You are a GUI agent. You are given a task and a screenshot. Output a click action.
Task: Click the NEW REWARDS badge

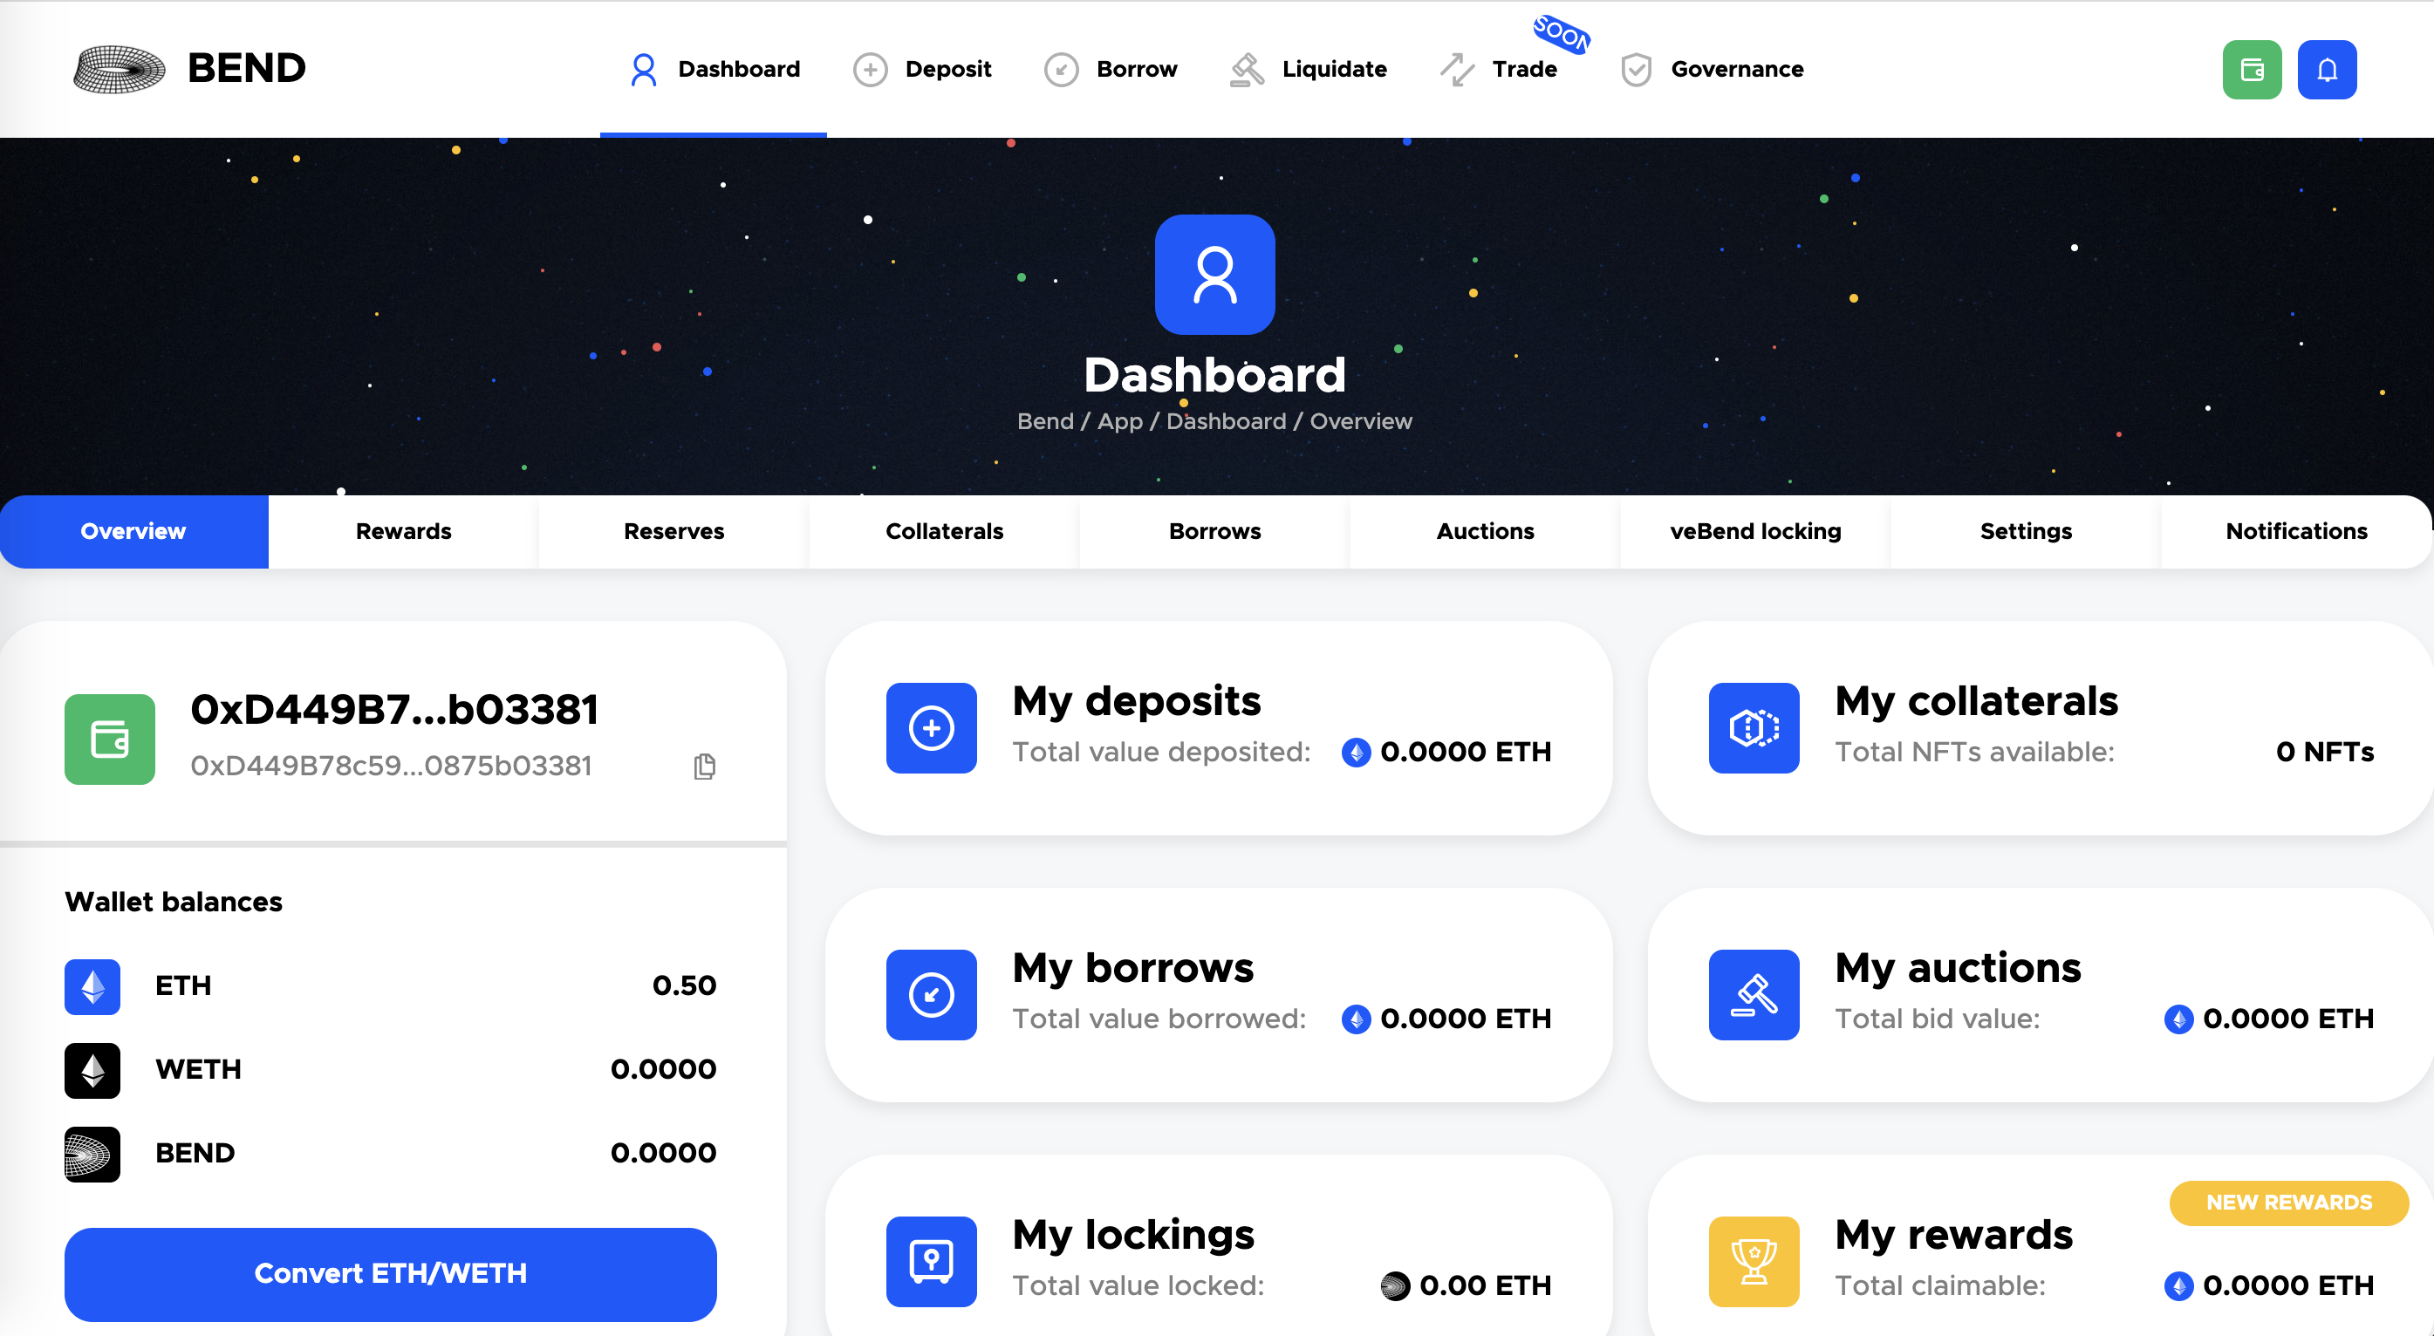(x=2287, y=1202)
